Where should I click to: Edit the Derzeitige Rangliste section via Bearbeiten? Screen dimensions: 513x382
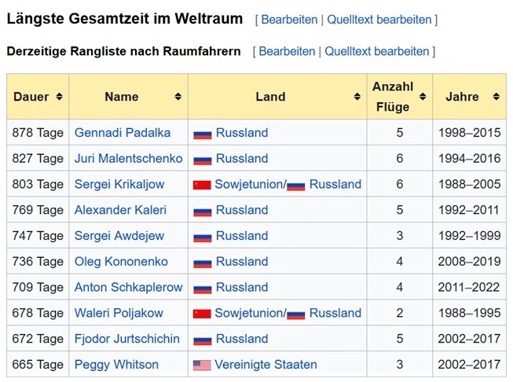point(287,52)
